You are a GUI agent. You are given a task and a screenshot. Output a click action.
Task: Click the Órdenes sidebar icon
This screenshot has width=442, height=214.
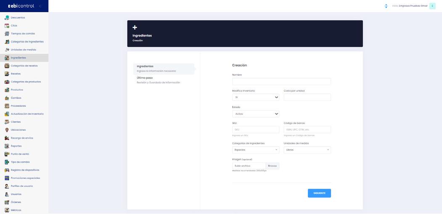click(x=7, y=202)
